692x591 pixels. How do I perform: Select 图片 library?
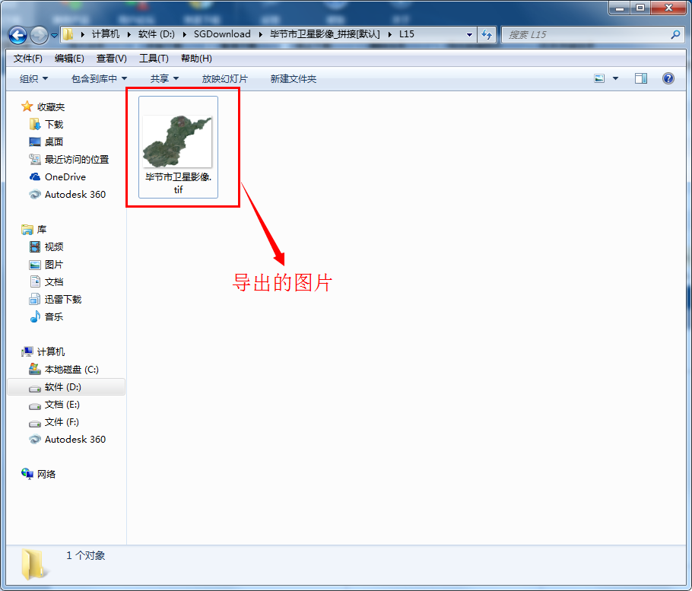(x=46, y=265)
